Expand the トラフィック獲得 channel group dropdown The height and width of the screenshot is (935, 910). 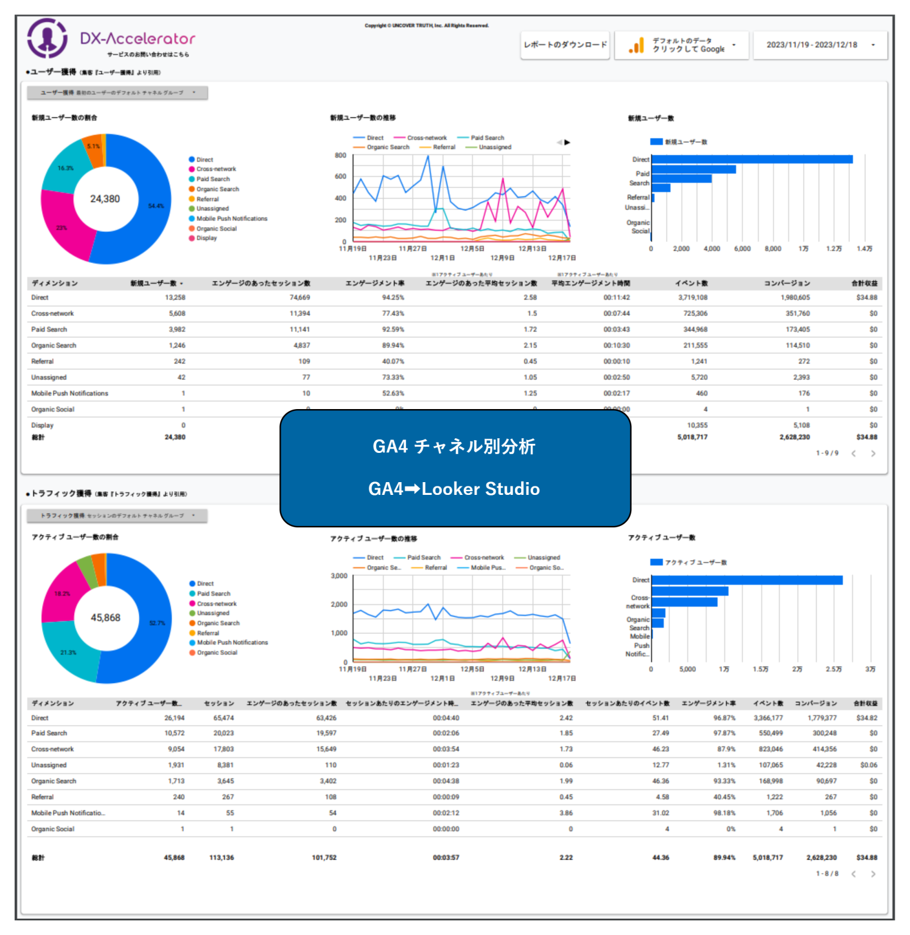(117, 516)
